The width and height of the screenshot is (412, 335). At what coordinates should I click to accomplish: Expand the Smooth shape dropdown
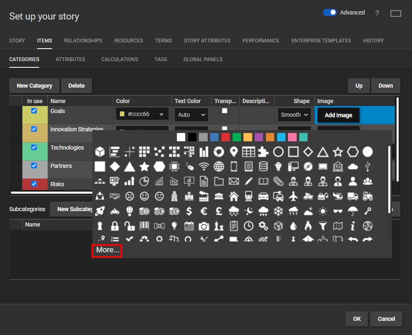[294, 115]
